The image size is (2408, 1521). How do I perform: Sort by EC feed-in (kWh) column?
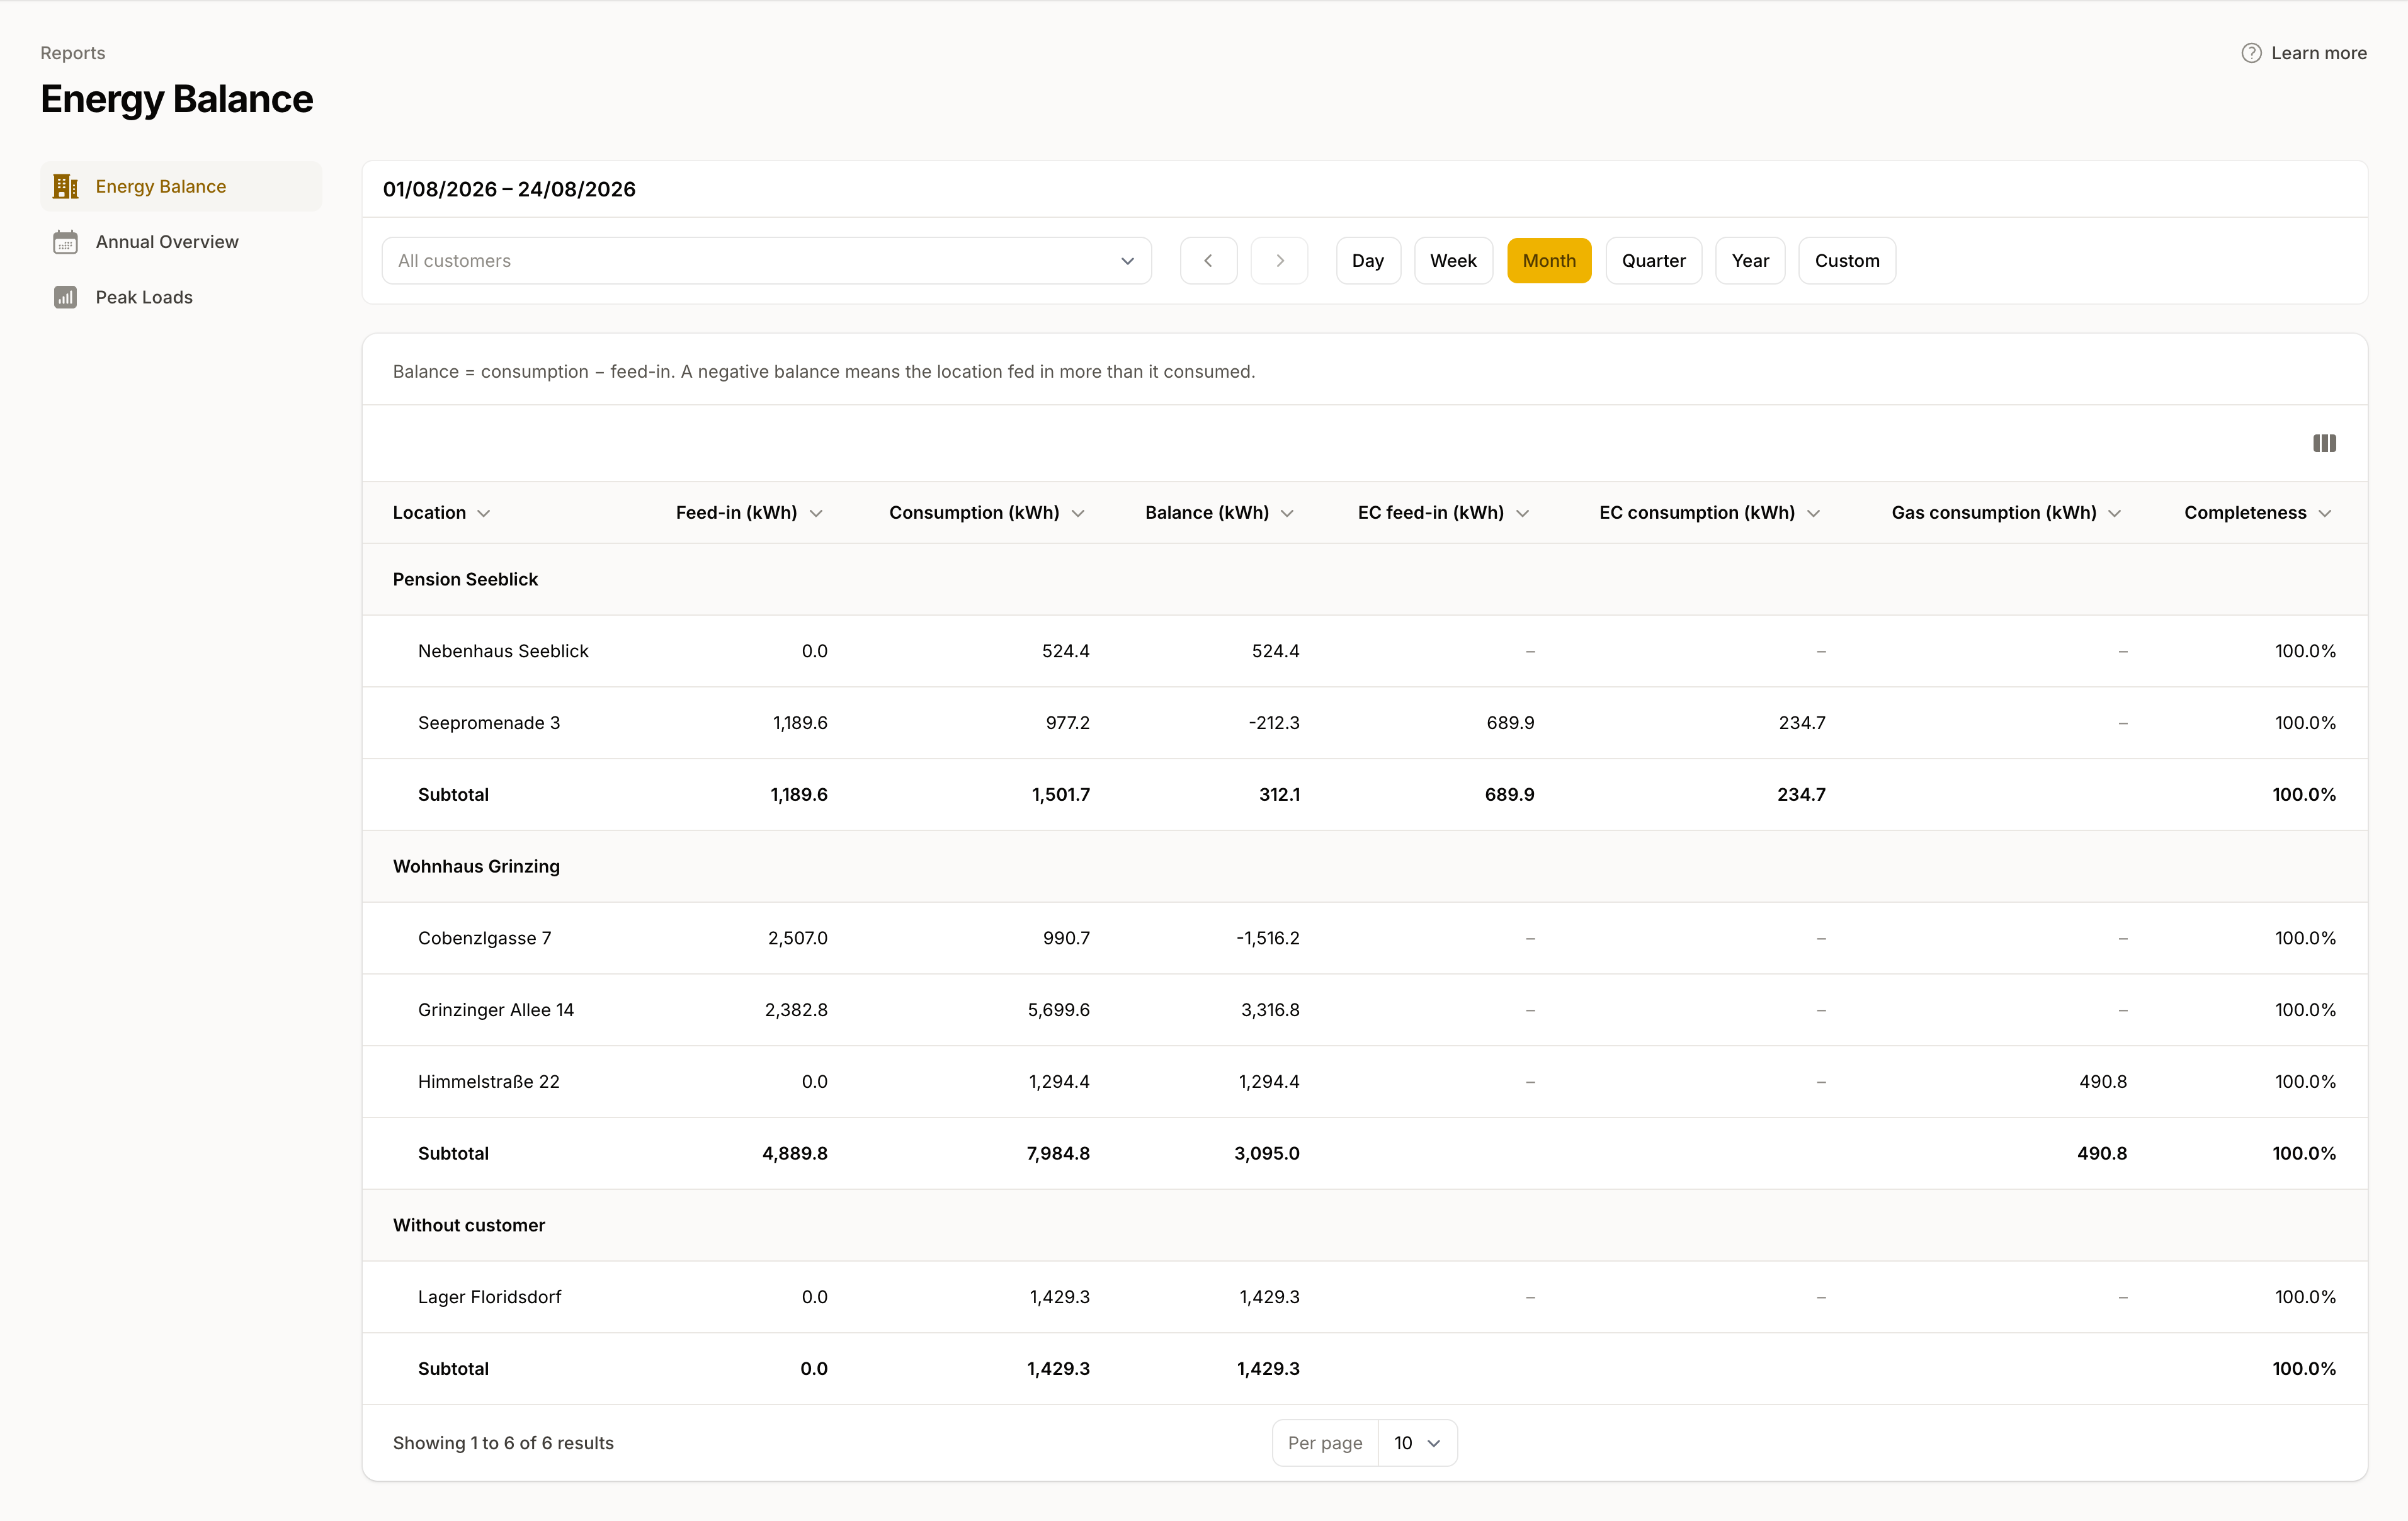1443,513
